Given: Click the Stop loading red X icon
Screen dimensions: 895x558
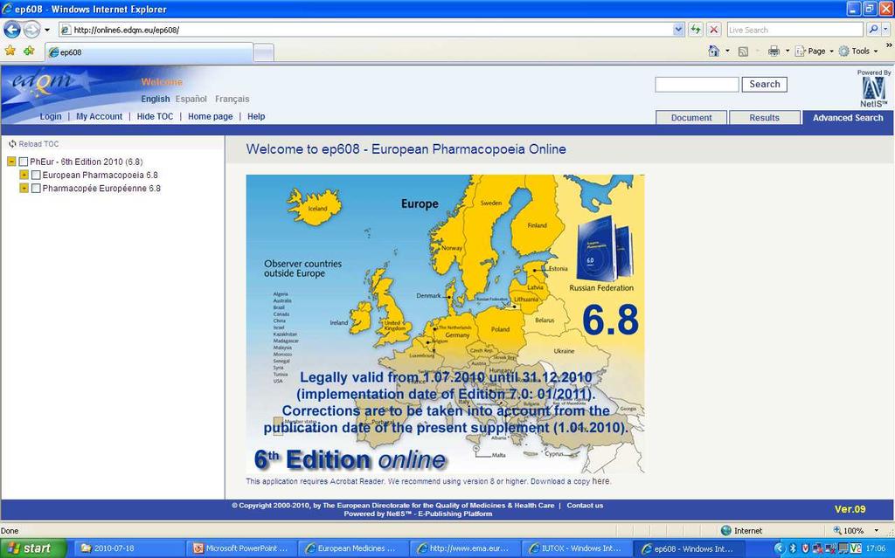Looking at the screenshot, I should [x=713, y=30].
